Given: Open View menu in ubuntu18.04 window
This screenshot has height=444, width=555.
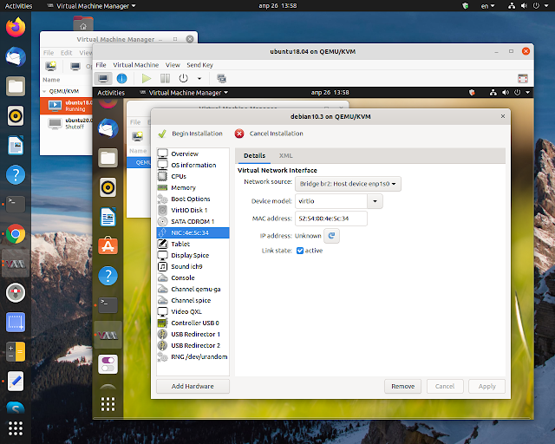Looking at the screenshot, I should 173,65.
